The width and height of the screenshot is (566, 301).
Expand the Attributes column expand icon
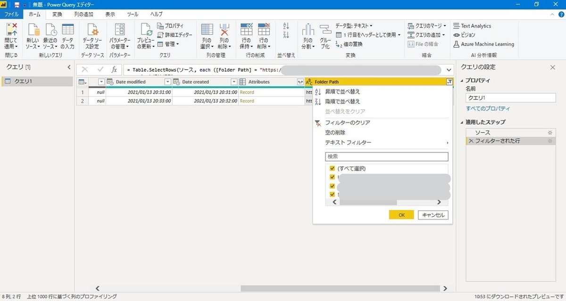click(x=300, y=82)
